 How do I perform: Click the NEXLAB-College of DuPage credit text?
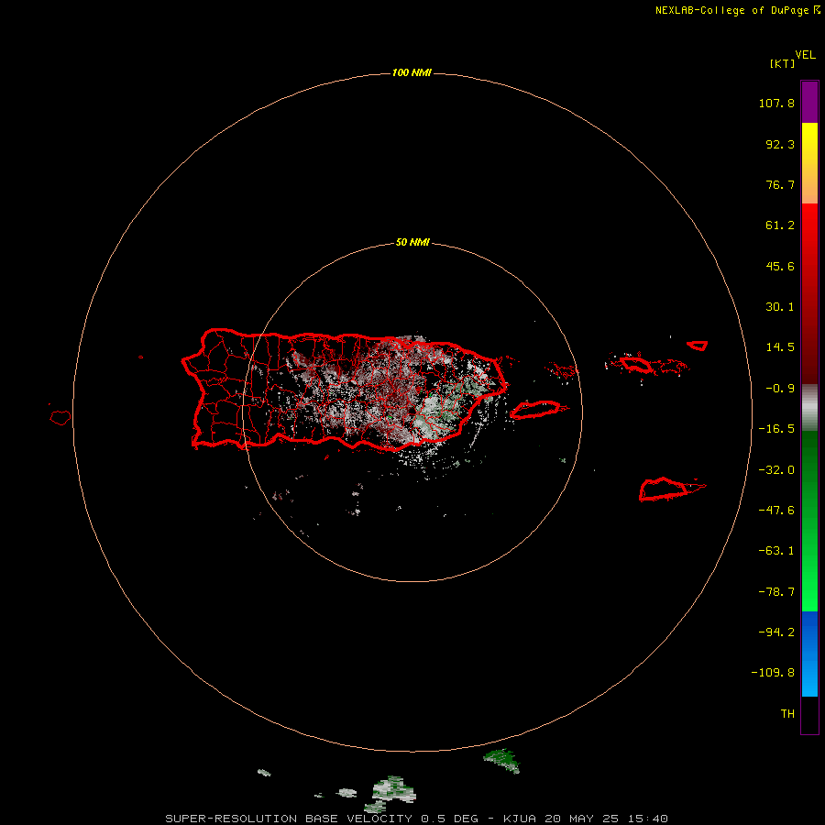(x=737, y=10)
